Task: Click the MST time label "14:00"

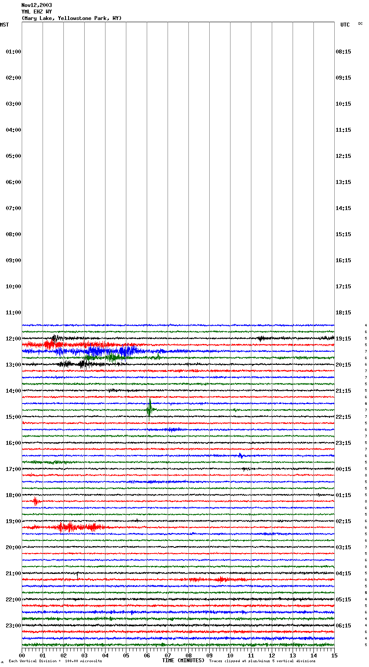Action: (13, 391)
